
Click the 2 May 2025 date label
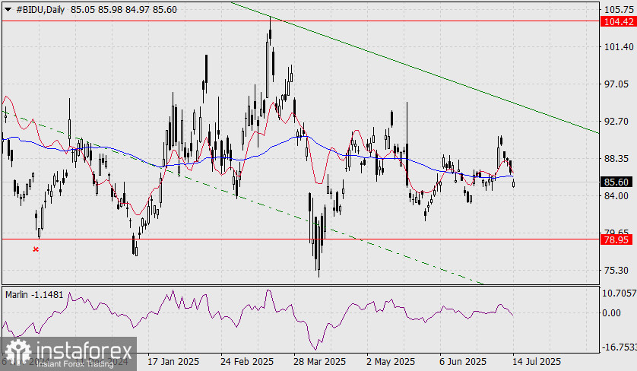click(x=391, y=361)
